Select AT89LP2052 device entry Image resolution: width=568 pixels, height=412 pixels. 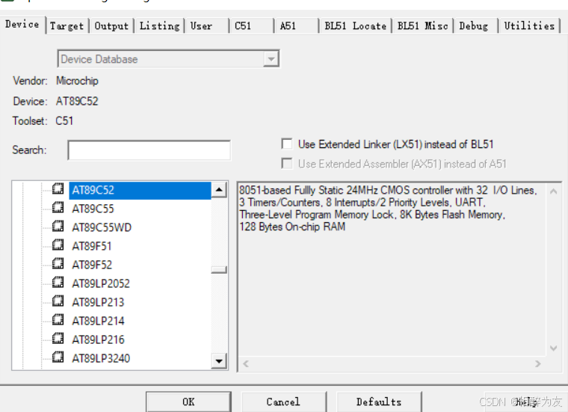[x=101, y=283]
